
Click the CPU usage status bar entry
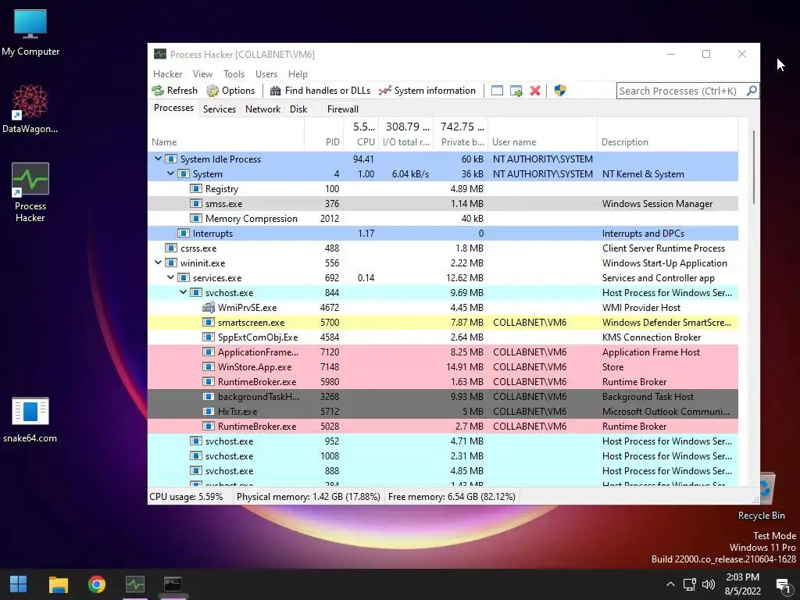186,496
